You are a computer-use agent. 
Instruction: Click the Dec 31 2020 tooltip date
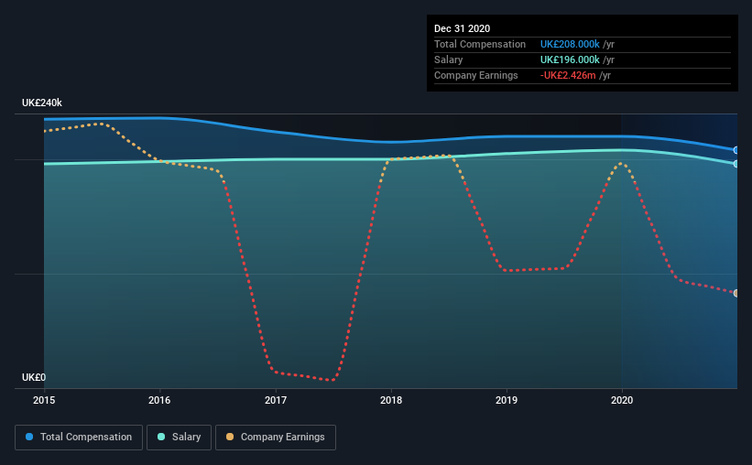462,28
